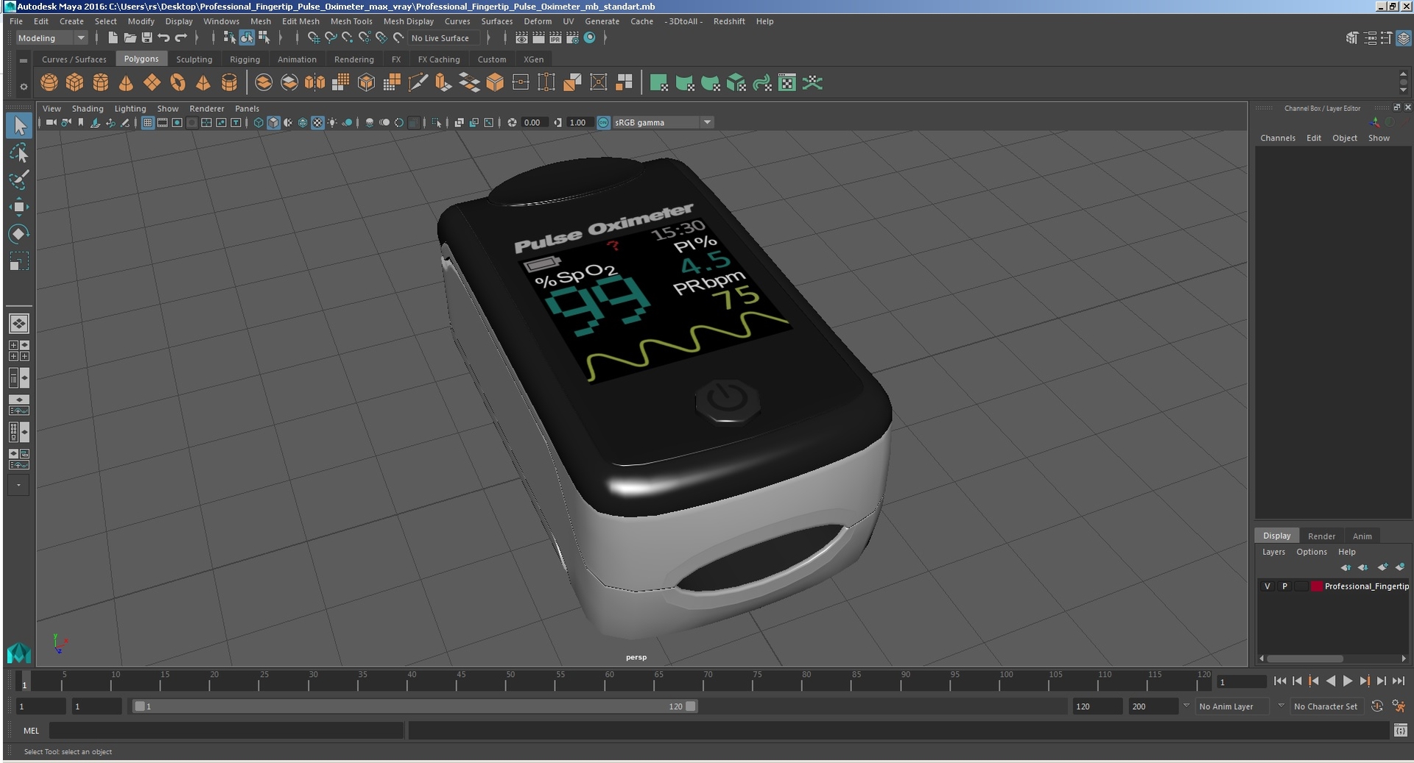The image size is (1414, 763).
Task: Toggle visibility V for the Professional_Fingertip layer
Action: pos(1267,586)
